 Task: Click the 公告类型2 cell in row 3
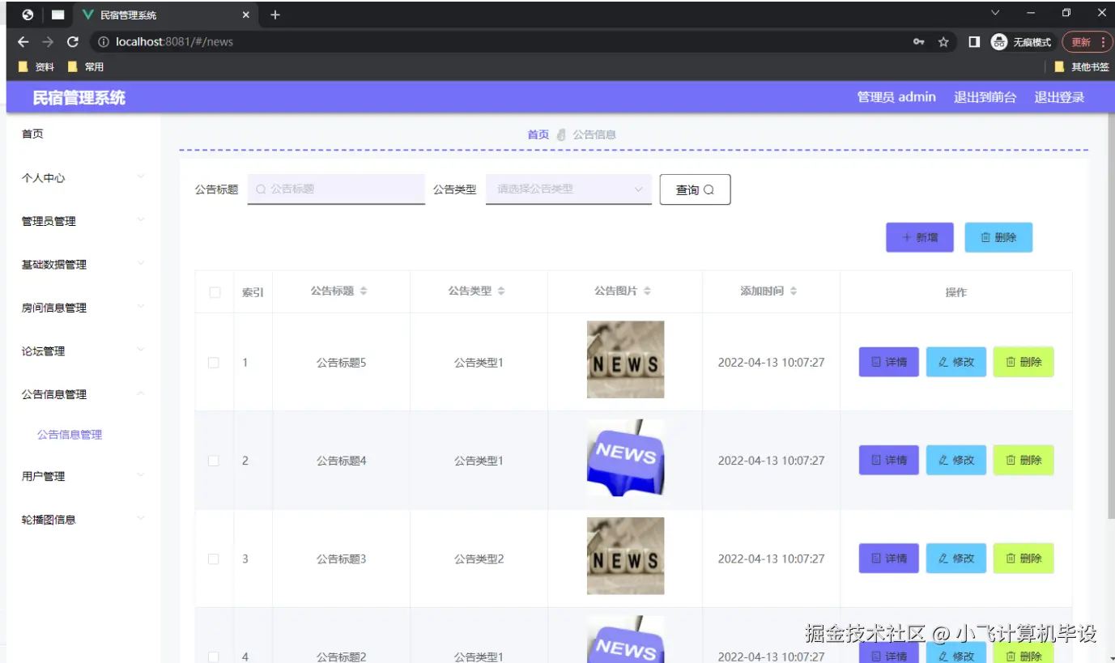[x=479, y=559]
